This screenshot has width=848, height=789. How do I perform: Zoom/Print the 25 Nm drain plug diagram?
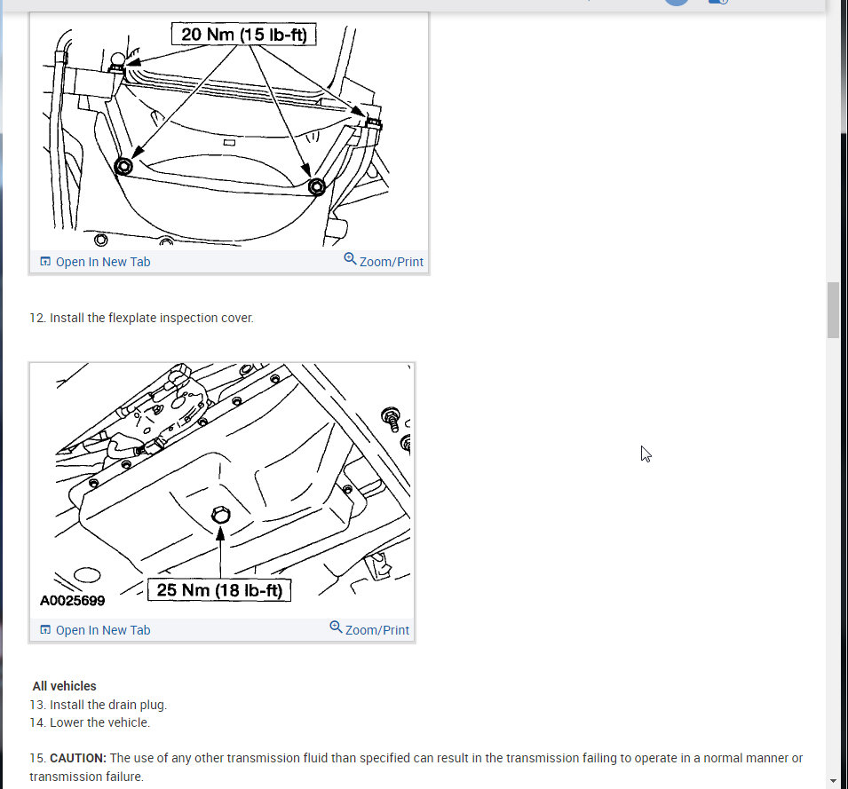[369, 629]
